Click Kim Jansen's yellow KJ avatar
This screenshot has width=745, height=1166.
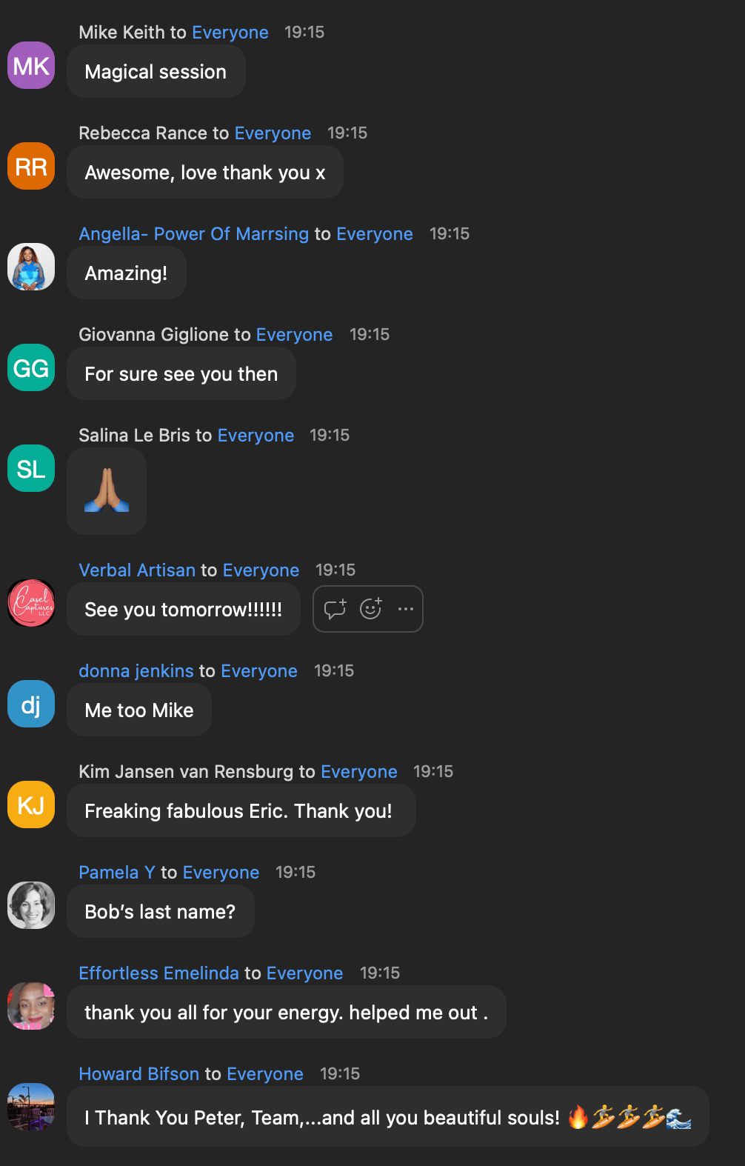31,805
